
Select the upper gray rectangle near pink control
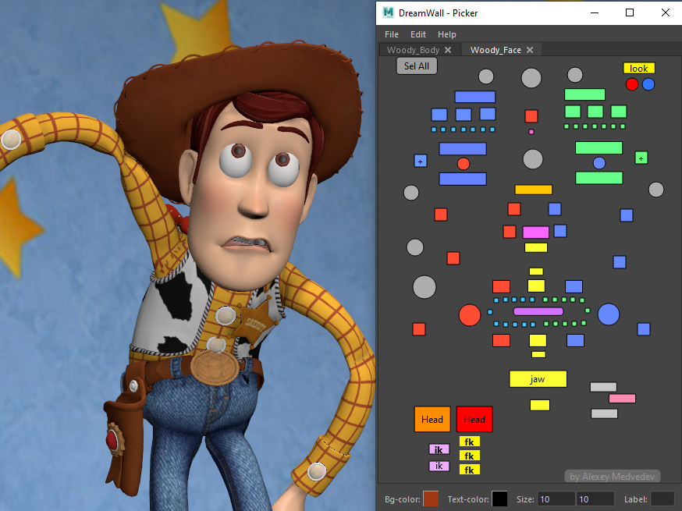603,387
